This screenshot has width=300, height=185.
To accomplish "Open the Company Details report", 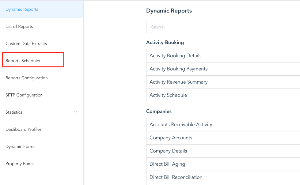I will (168, 151).
